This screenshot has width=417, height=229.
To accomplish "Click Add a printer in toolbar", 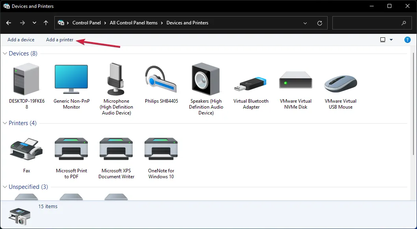I will coord(59,40).
